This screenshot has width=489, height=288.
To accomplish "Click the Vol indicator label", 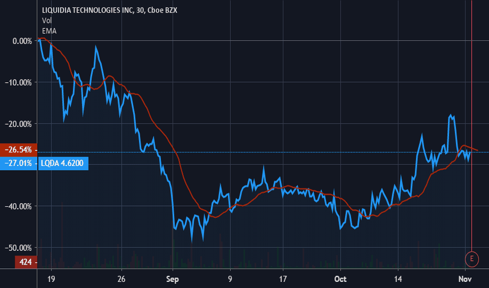I will (x=47, y=20).
